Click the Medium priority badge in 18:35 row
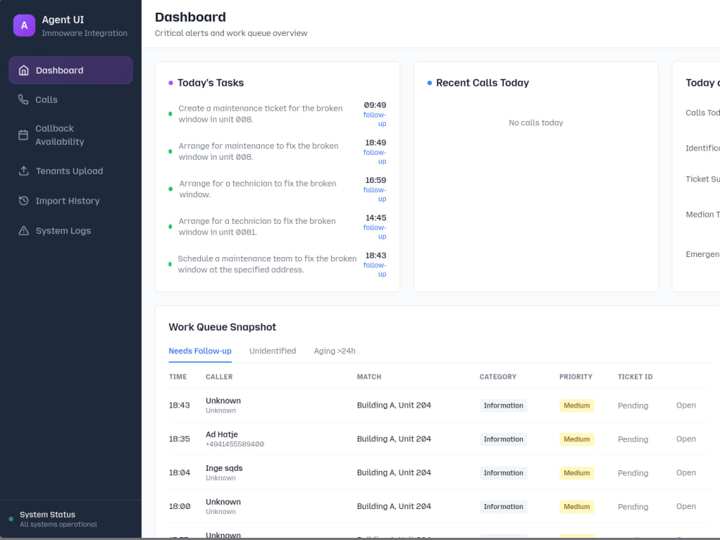 577,439
